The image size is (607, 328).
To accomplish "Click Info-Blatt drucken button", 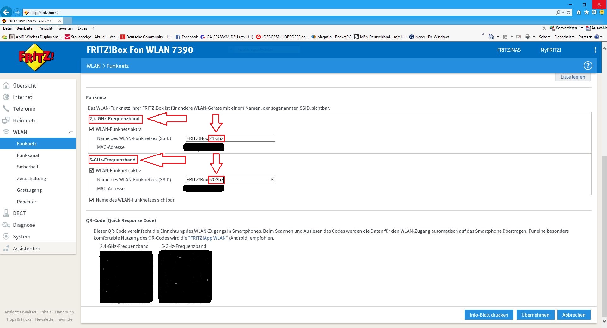I will click(489, 315).
